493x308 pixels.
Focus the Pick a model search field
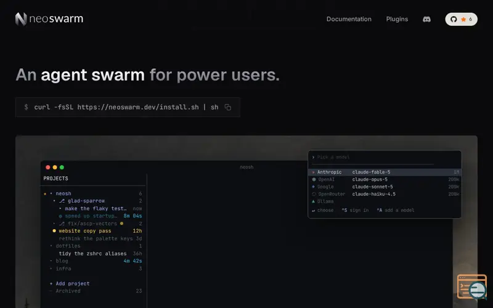[x=373, y=157]
